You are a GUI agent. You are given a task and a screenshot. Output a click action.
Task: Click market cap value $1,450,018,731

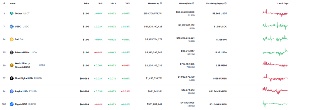(154, 78)
